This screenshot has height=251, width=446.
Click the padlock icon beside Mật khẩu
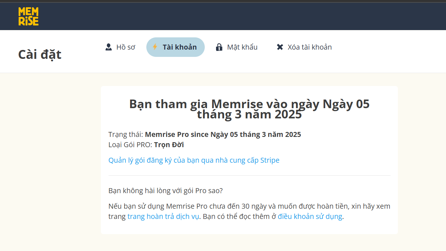click(x=219, y=47)
